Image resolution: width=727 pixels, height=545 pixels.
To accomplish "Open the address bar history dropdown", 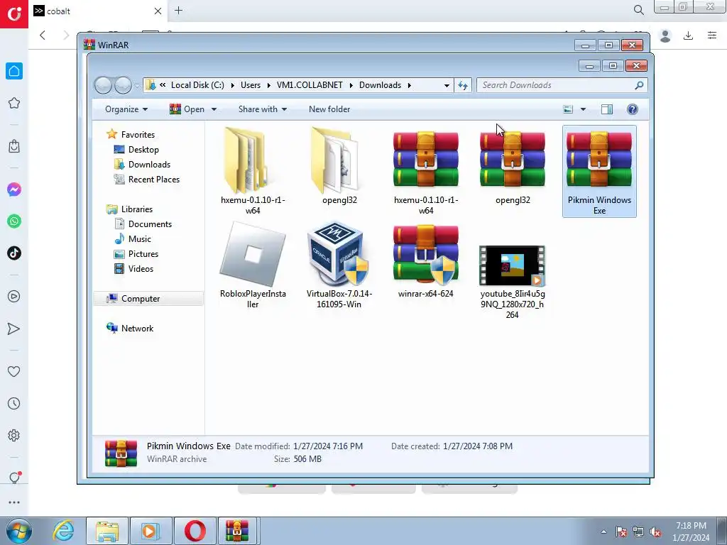I will [x=447, y=85].
